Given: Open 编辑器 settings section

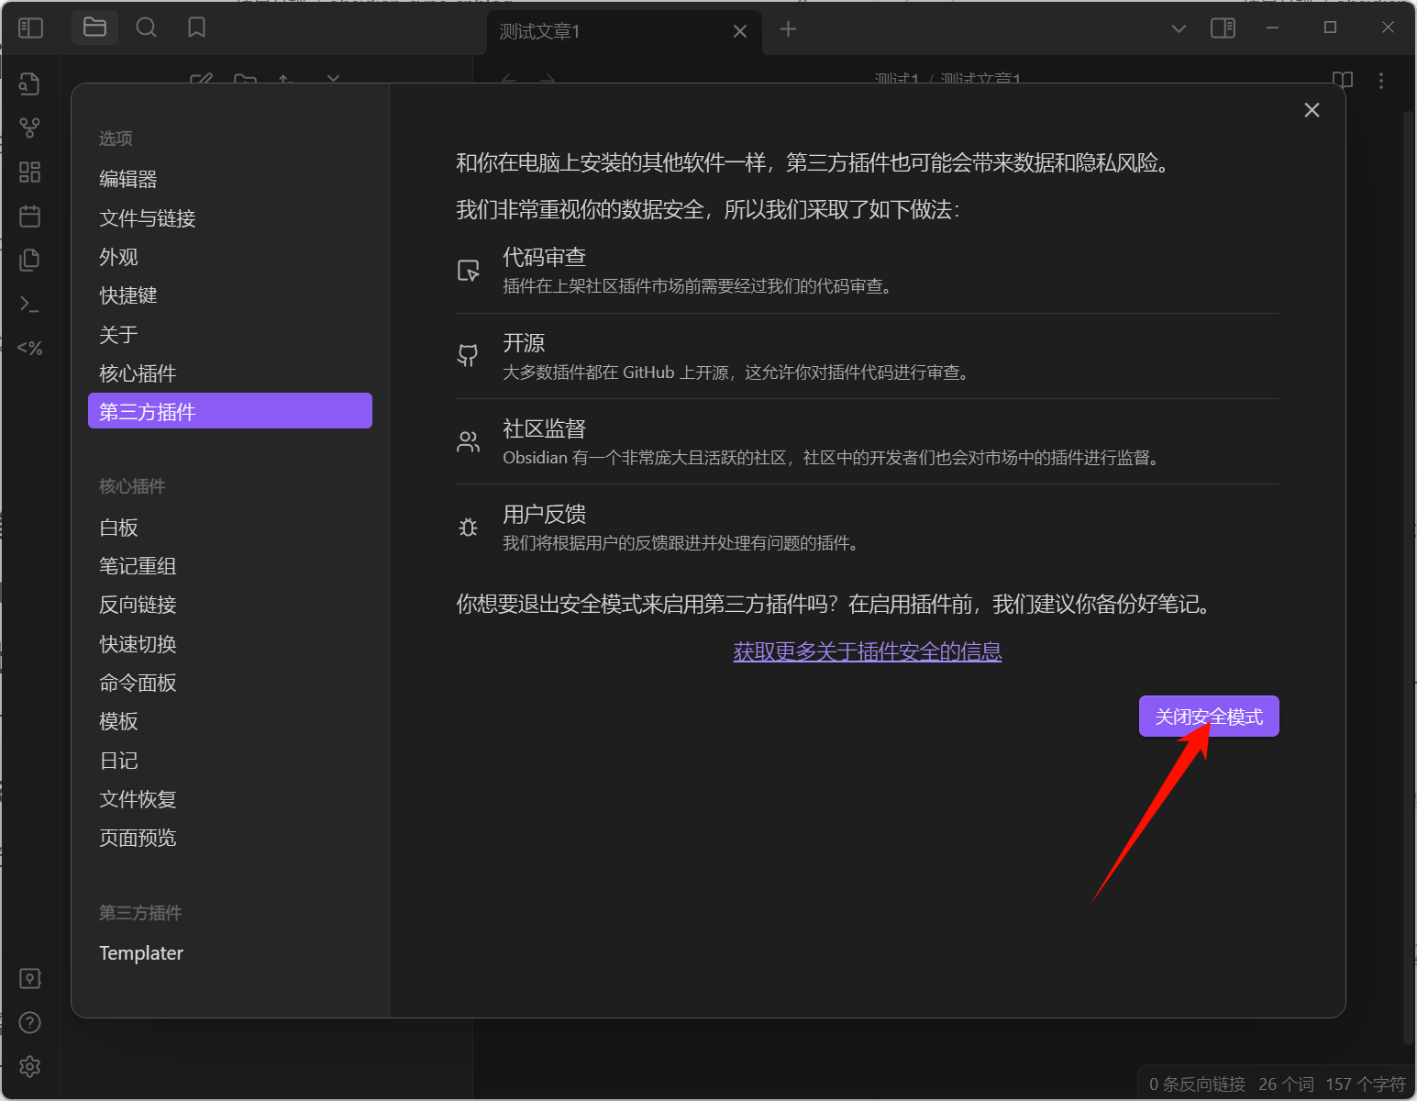Looking at the screenshot, I should point(230,179).
